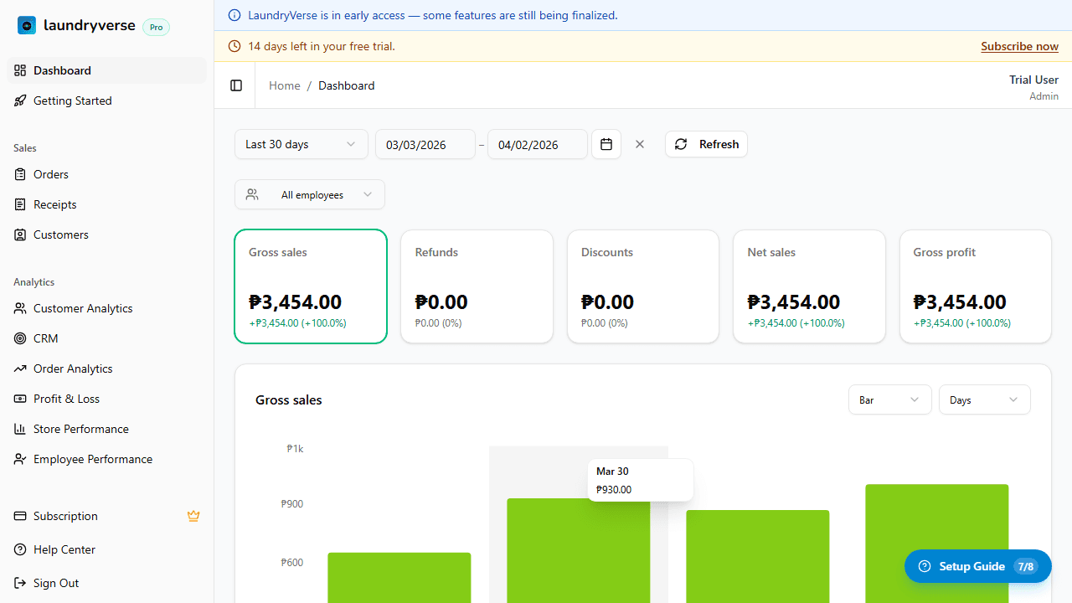Click the Subscribe now link
This screenshot has width=1072, height=603.
[1018, 45]
